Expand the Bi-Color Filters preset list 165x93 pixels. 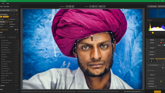click(17, 40)
